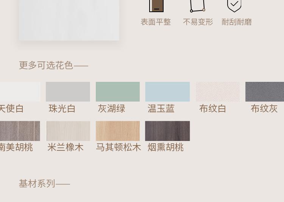Choose the 温玉蓝 light blue swatch
284x202 pixels.
(x=167, y=92)
